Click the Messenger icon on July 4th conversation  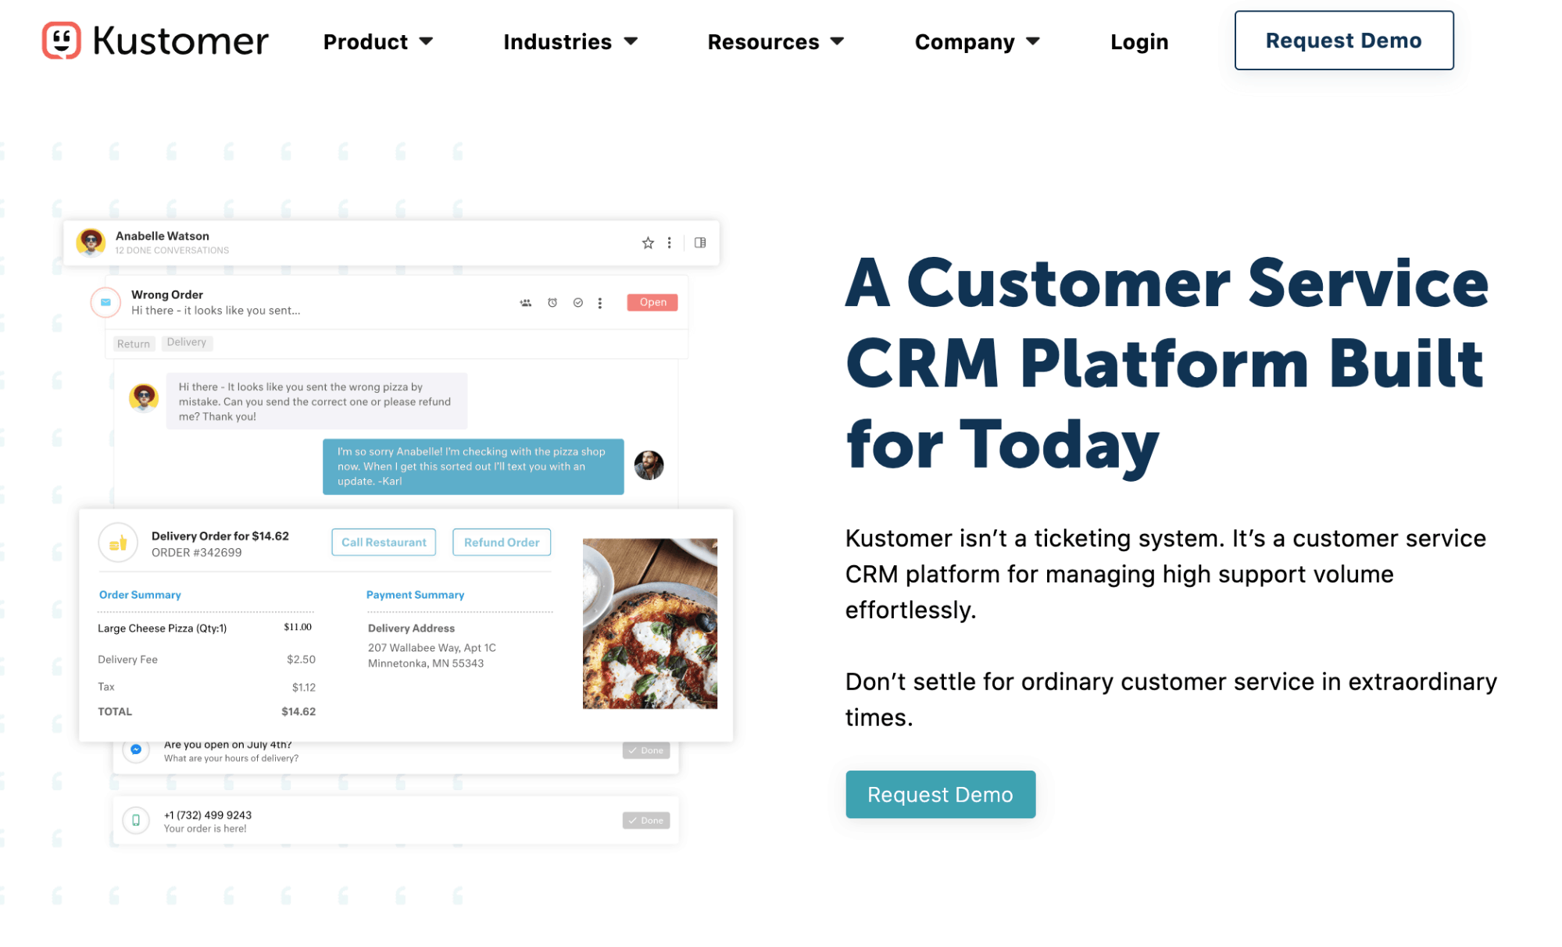136,749
